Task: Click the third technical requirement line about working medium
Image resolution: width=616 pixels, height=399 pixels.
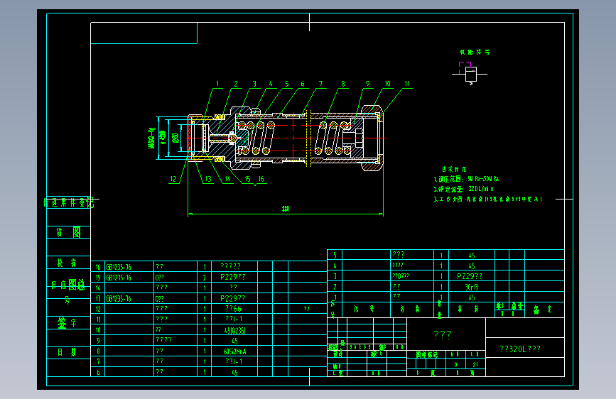Action: pyautogui.click(x=488, y=199)
